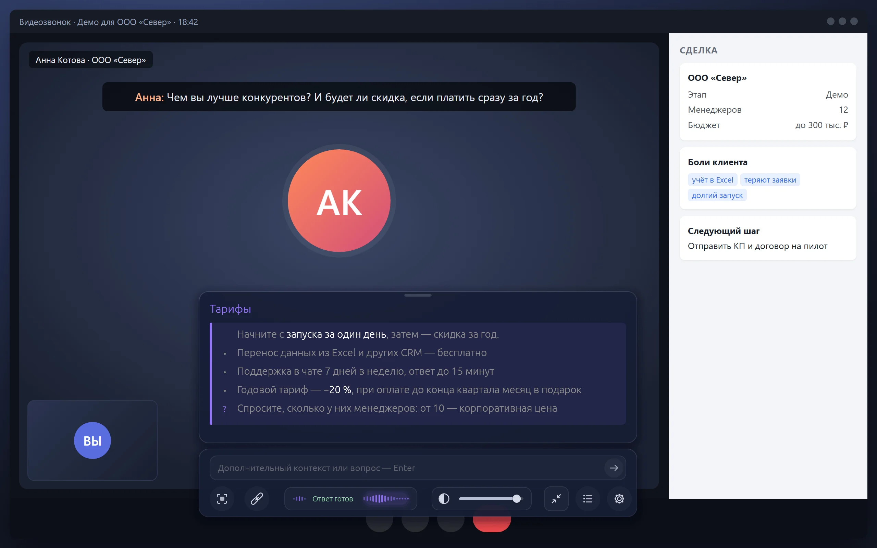
Task: Click the 'Ответ готов' status indicator
Action: pyautogui.click(x=332, y=499)
